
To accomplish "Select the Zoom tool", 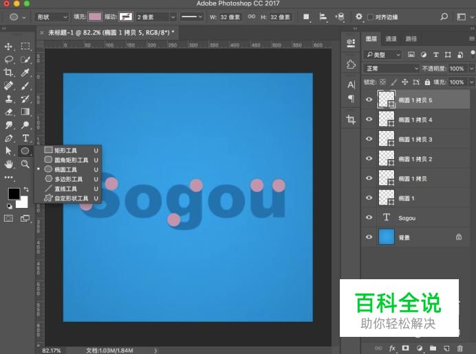I will pyautogui.click(x=25, y=164).
